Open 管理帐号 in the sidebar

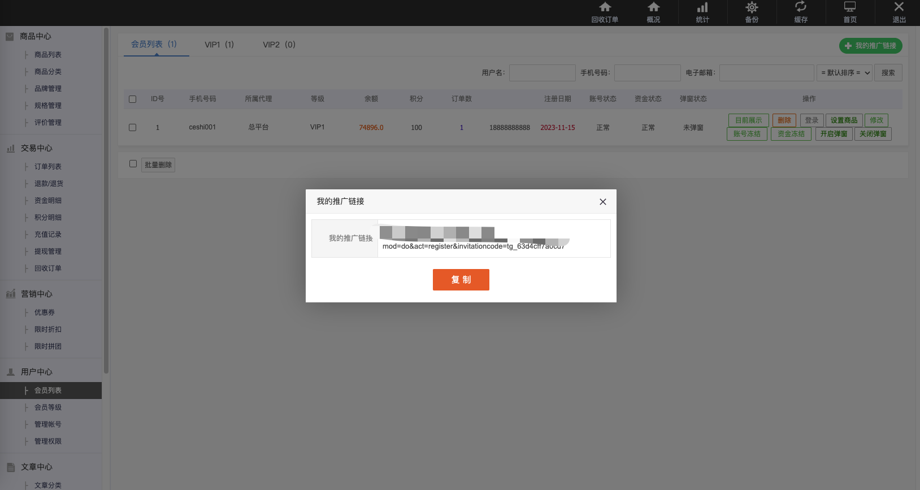pos(48,424)
